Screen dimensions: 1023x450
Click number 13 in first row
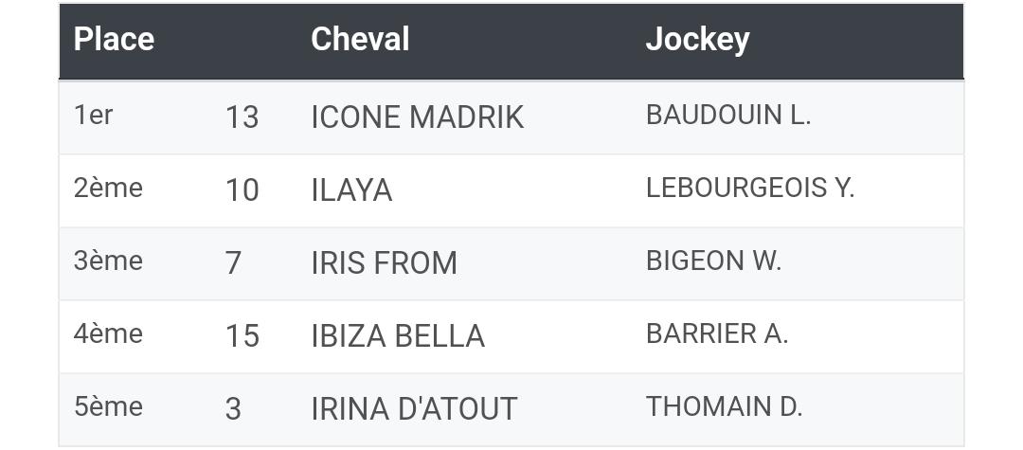242,117
